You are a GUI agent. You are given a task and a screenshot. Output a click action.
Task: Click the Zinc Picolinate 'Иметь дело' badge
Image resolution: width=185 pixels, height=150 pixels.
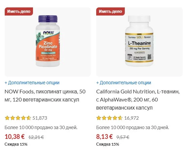pyautogui.click(x=19, y=11)
